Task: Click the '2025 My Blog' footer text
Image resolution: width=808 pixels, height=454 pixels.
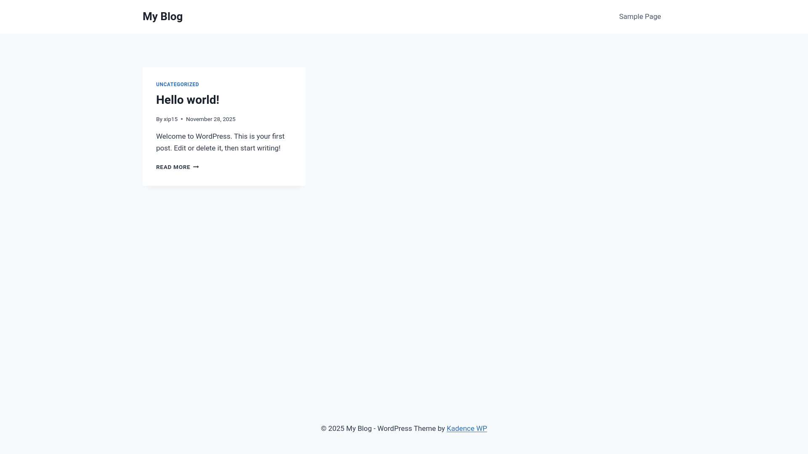Action: (x=350, y=429)
